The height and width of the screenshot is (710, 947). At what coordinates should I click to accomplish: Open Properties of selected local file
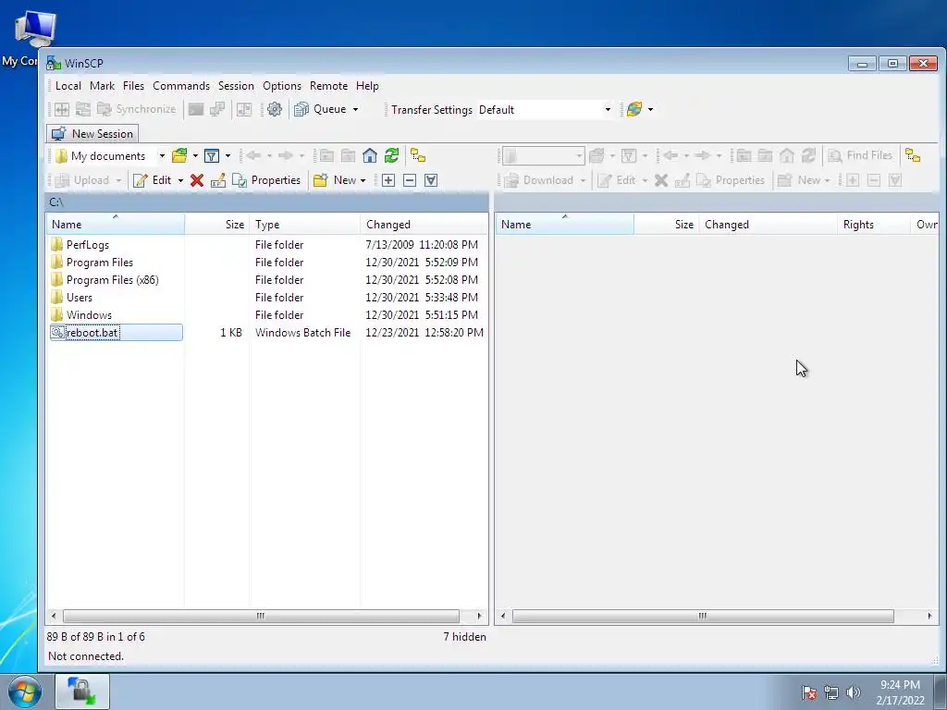266,180
